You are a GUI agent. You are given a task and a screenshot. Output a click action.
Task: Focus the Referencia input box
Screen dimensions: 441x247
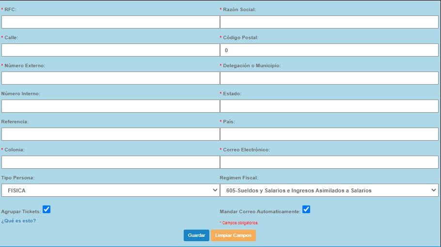(110, 134)
